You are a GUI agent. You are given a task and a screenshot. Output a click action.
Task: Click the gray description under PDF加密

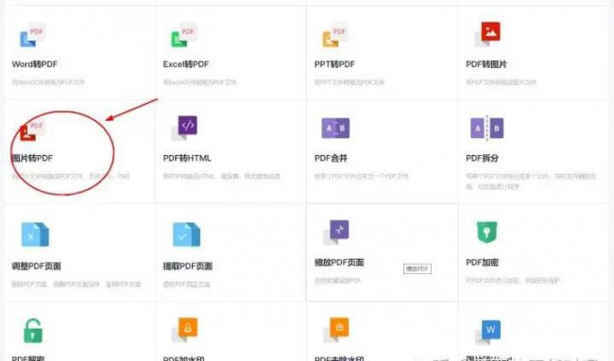point(513,281)
